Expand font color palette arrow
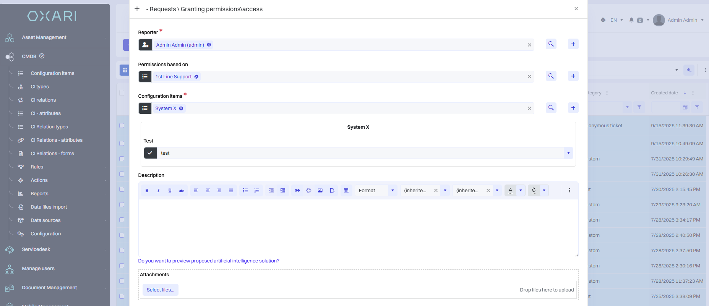Viewport: 709px width, 306px height. [x=521, y=191]
